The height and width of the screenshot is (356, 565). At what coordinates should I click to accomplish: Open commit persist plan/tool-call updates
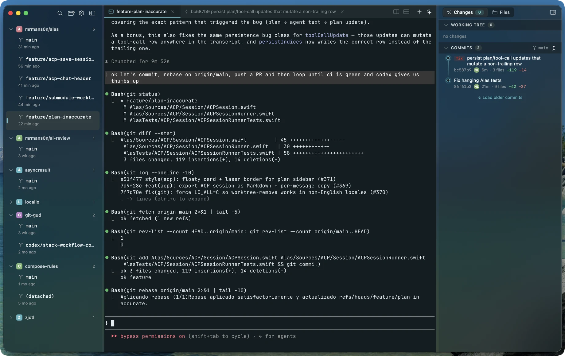click(x=500, y=64)
